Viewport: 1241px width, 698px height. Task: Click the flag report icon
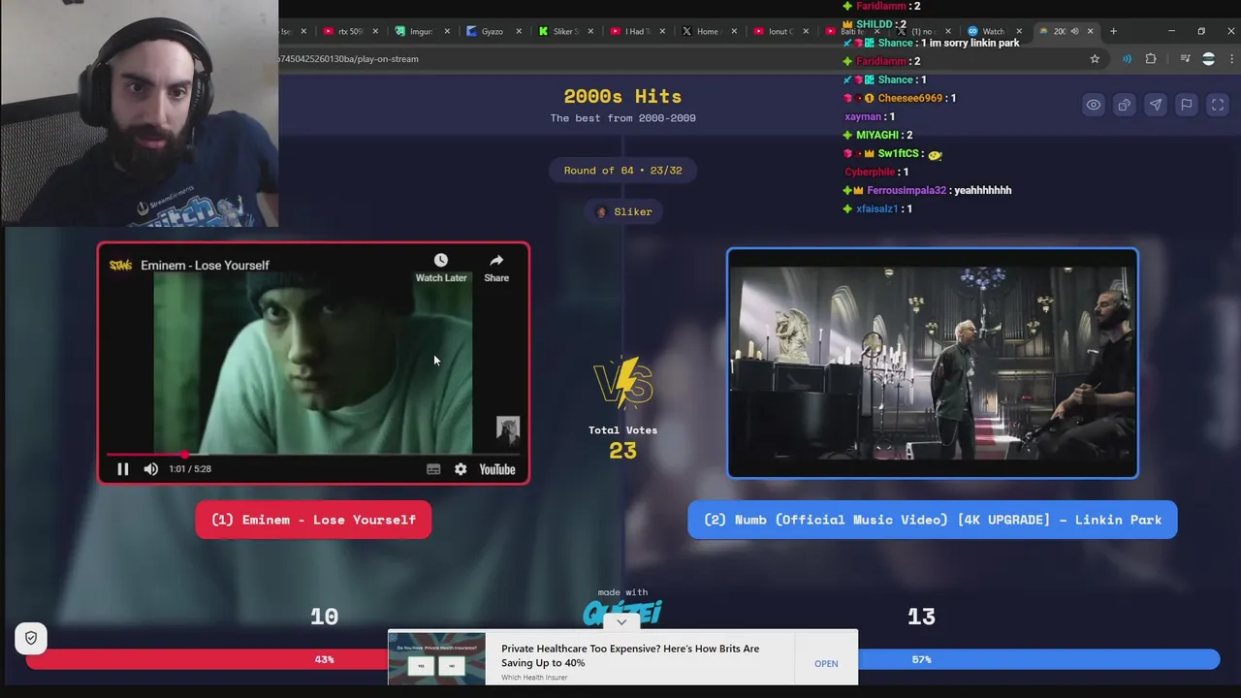click(1186, 105)
